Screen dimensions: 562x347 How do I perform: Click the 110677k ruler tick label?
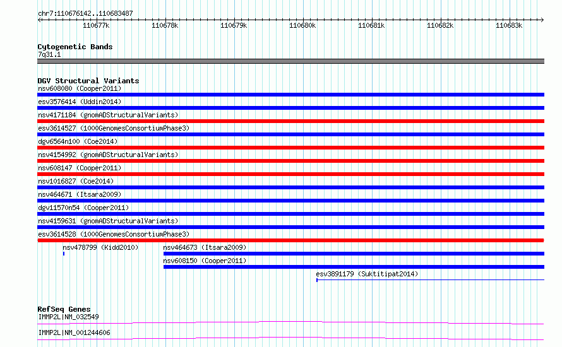point(96,25)
